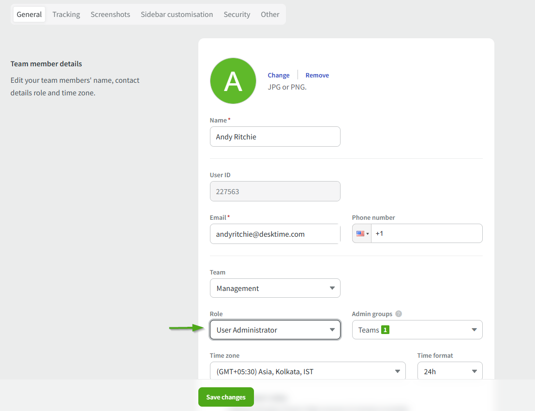Select the Other tab
The height and width of the screenshot is (411, 535).
coord(270,15)
